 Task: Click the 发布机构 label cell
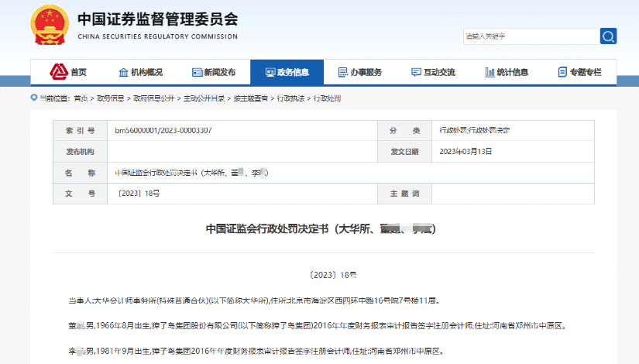[81, 152]
